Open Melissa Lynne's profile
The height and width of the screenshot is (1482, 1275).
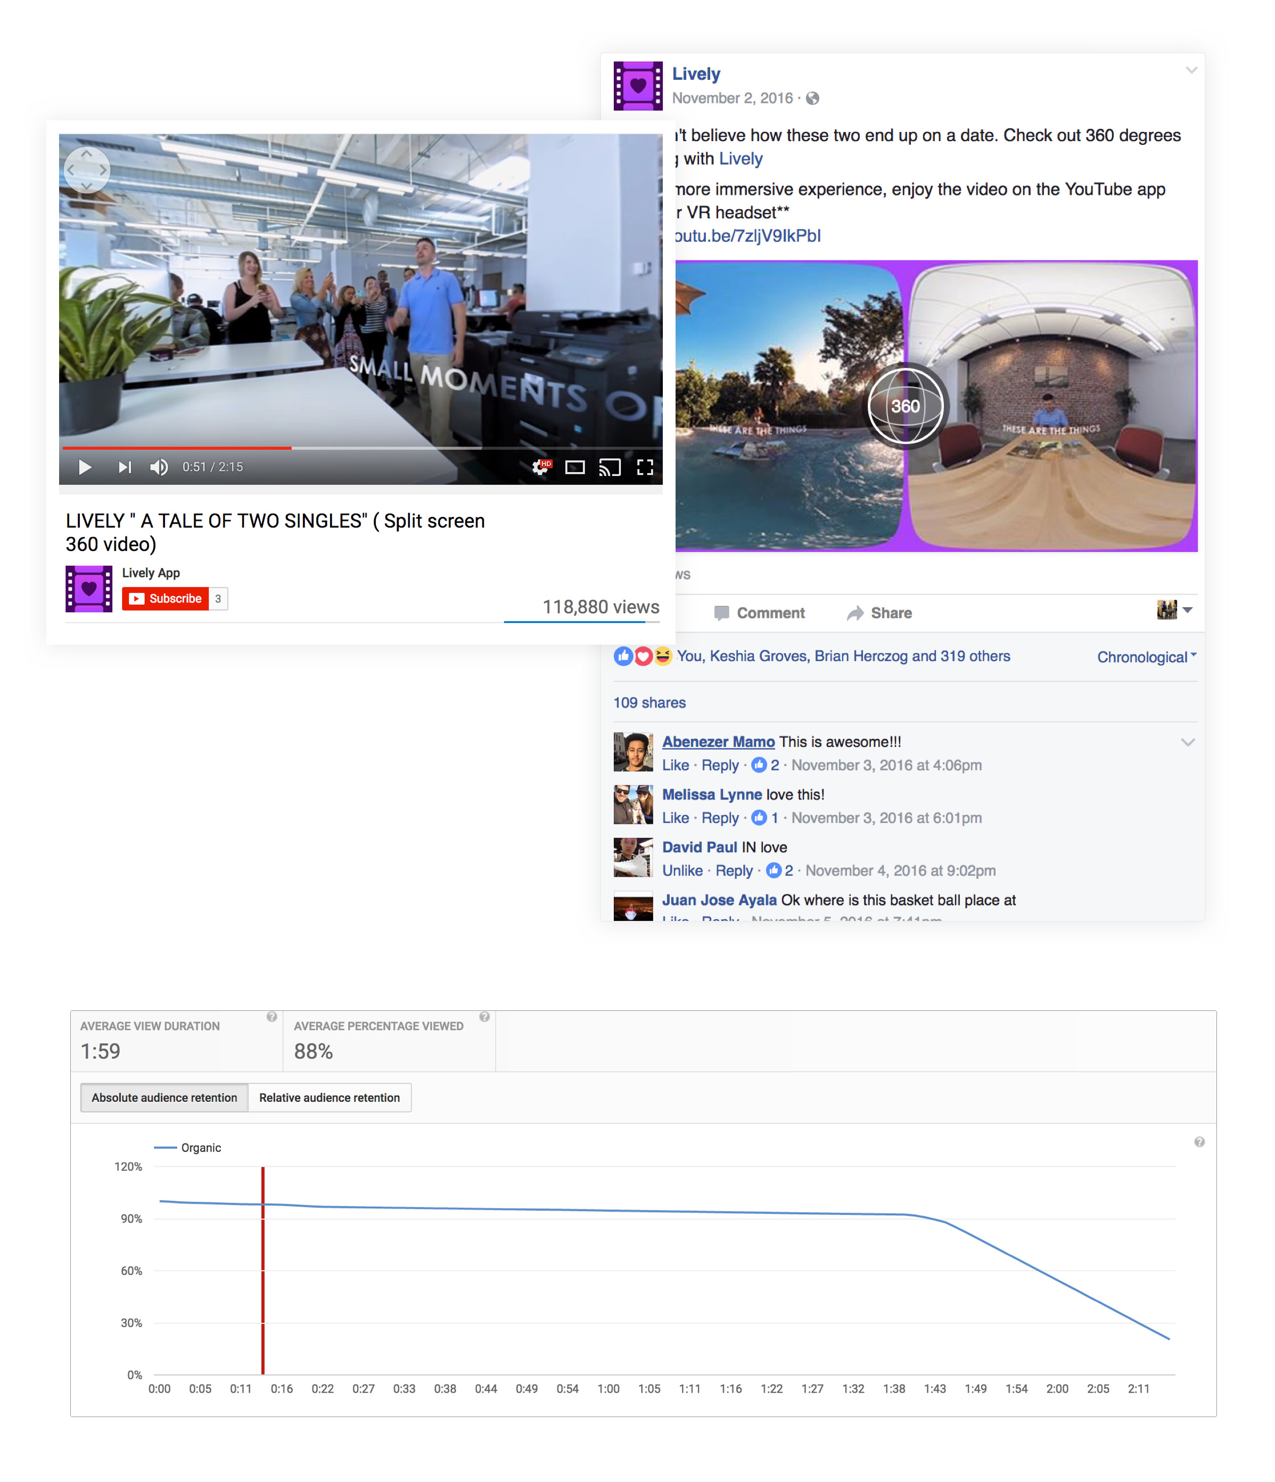point(712,795)
